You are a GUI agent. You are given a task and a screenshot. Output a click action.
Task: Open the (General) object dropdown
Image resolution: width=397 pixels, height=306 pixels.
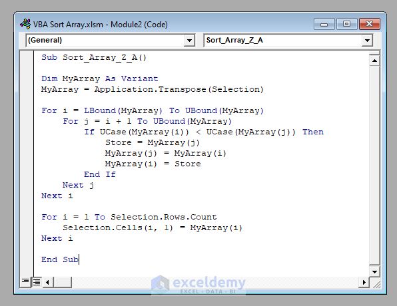coord(189,40)
